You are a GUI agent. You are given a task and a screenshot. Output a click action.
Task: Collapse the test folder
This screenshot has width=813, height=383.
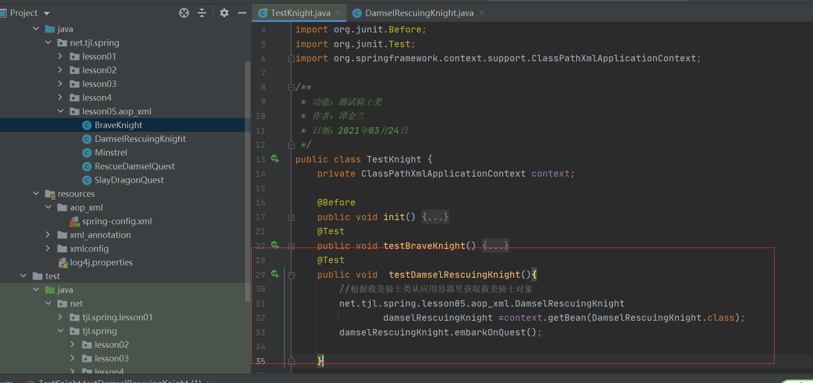23,276
